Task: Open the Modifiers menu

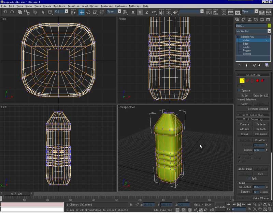Action: pos(59,6)
